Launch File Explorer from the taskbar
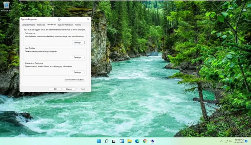Viewport: 251px width, 145px height. tap(129, 141)
